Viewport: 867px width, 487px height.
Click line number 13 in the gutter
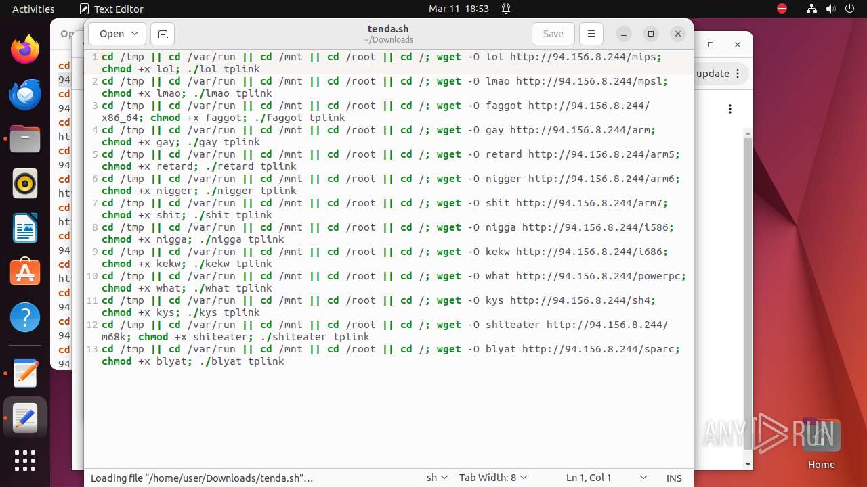(92, 349)
